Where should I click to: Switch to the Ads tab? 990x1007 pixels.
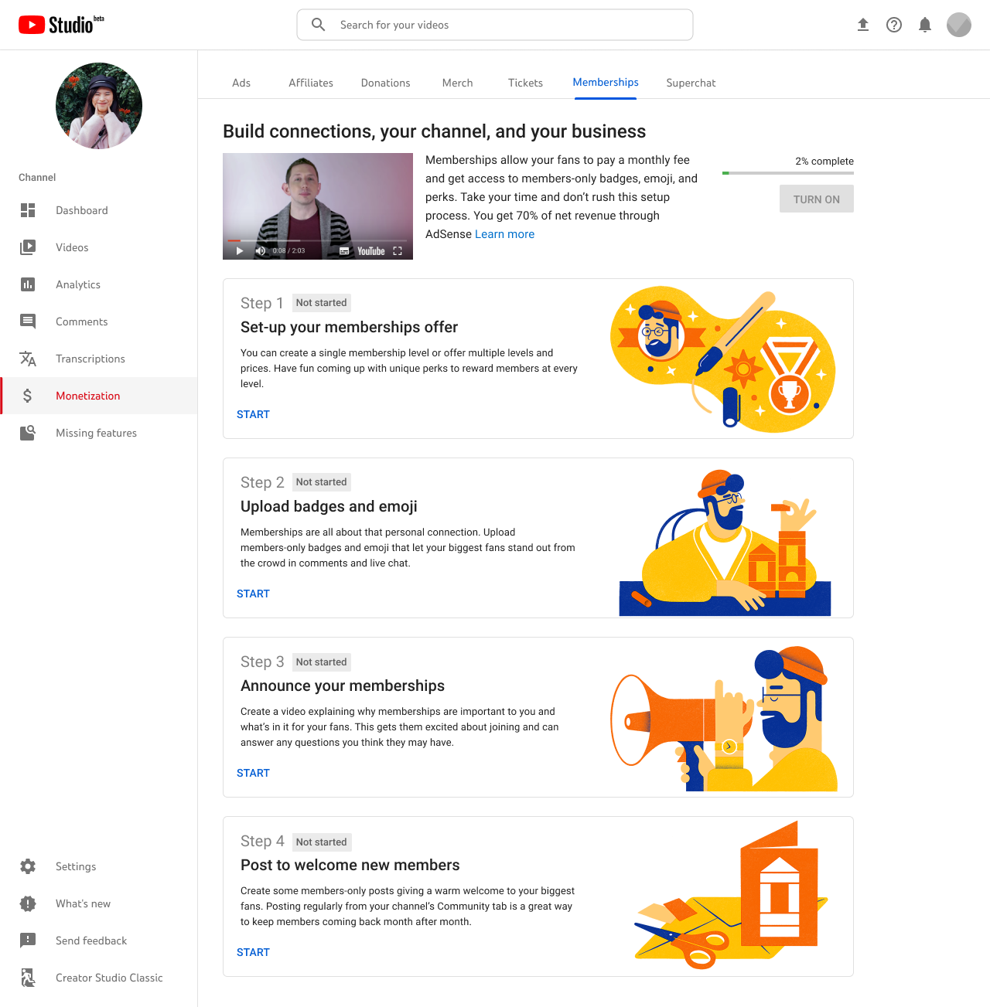(241, 83)
